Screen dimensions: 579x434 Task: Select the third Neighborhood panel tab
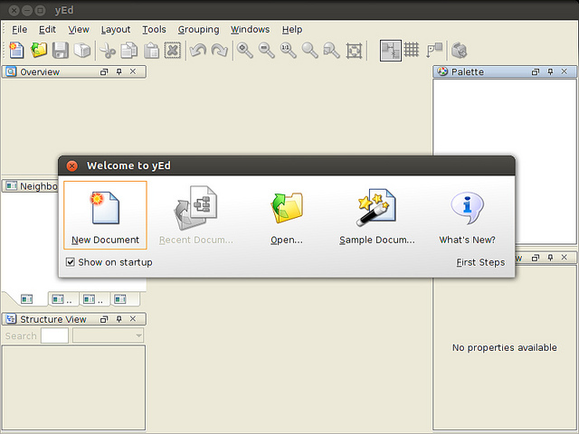click(93, 299)
